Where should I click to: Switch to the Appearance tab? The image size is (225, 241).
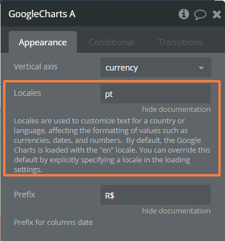click(42, 42)
